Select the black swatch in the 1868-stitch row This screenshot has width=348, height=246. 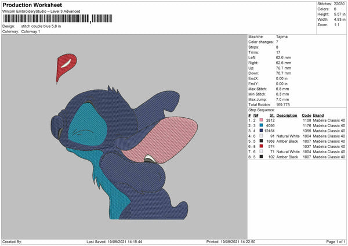(261, 141)
